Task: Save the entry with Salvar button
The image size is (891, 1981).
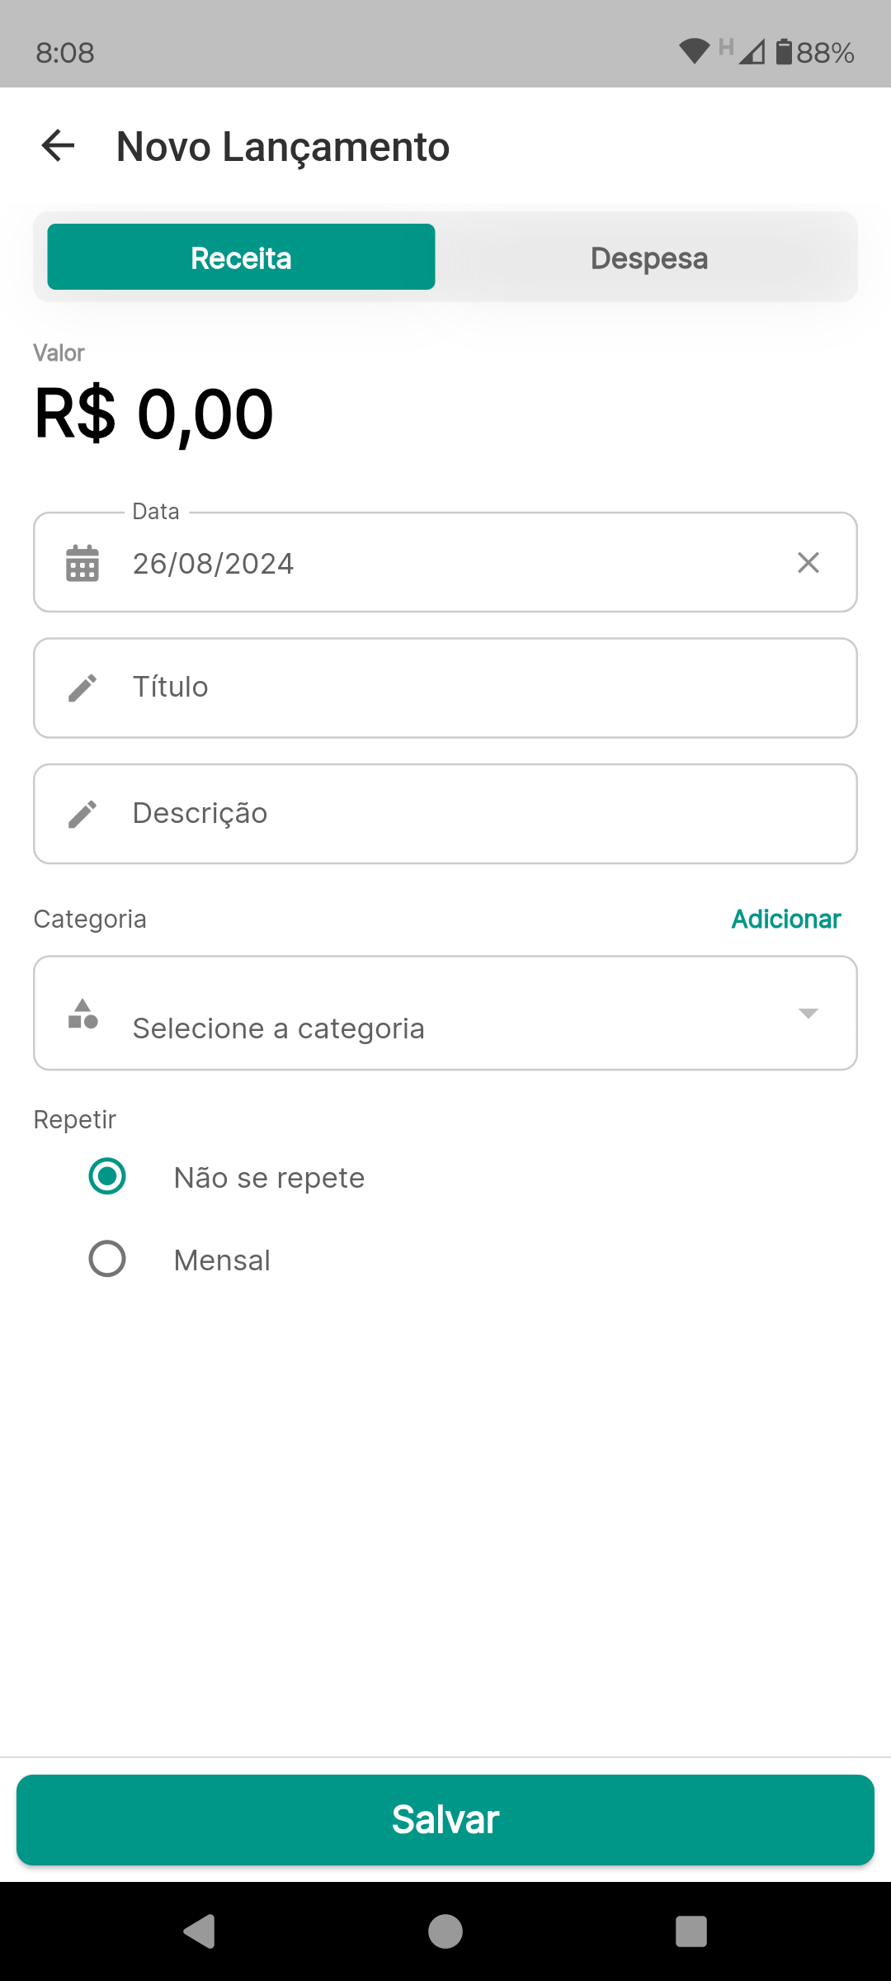Action: point(445,1819)
